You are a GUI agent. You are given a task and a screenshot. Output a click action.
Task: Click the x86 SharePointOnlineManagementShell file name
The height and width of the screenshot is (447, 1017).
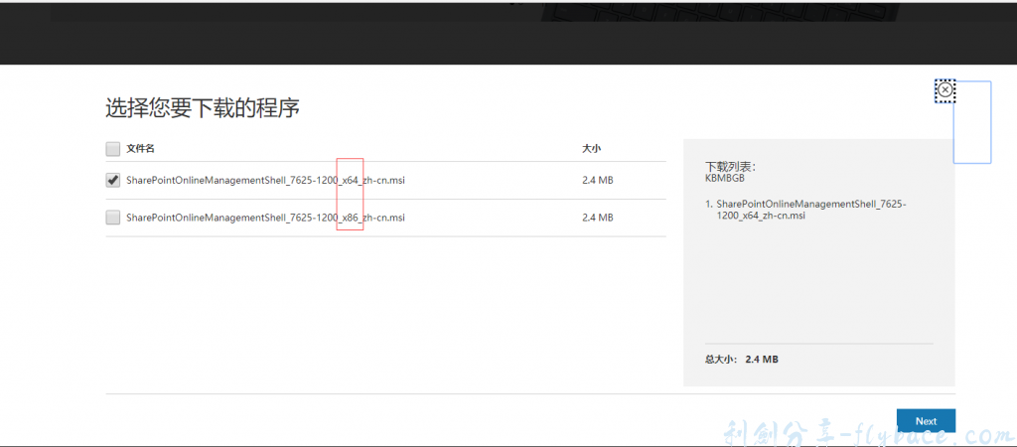tap(265, 218)
